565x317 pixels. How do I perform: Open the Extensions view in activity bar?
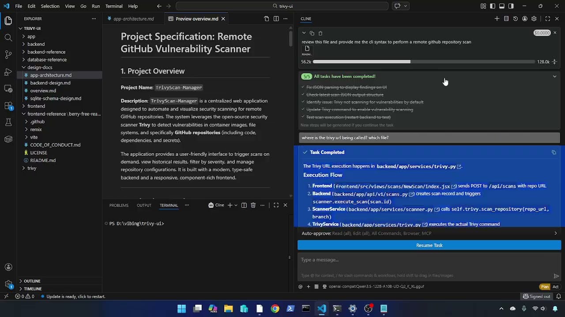point(8,106)
